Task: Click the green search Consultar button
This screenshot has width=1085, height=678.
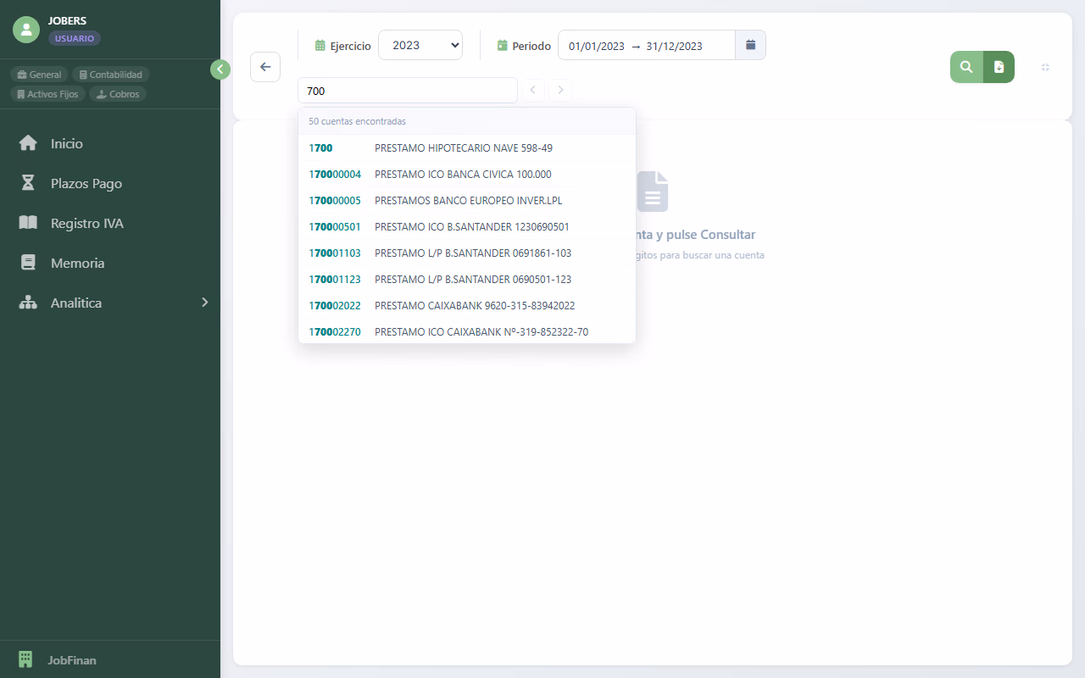Action: pos(966,67)
